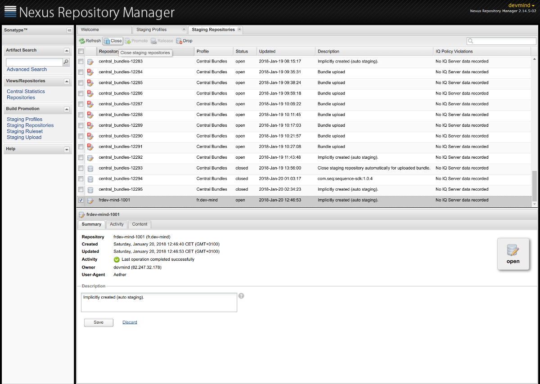Expand the Help panel
Screen dimensions: 540x384
[67, 149]
